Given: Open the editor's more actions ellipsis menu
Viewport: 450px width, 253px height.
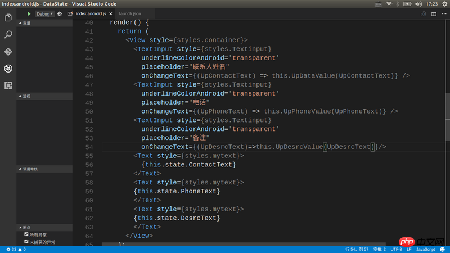Looking at the screenshot, I should coord(444,13).
